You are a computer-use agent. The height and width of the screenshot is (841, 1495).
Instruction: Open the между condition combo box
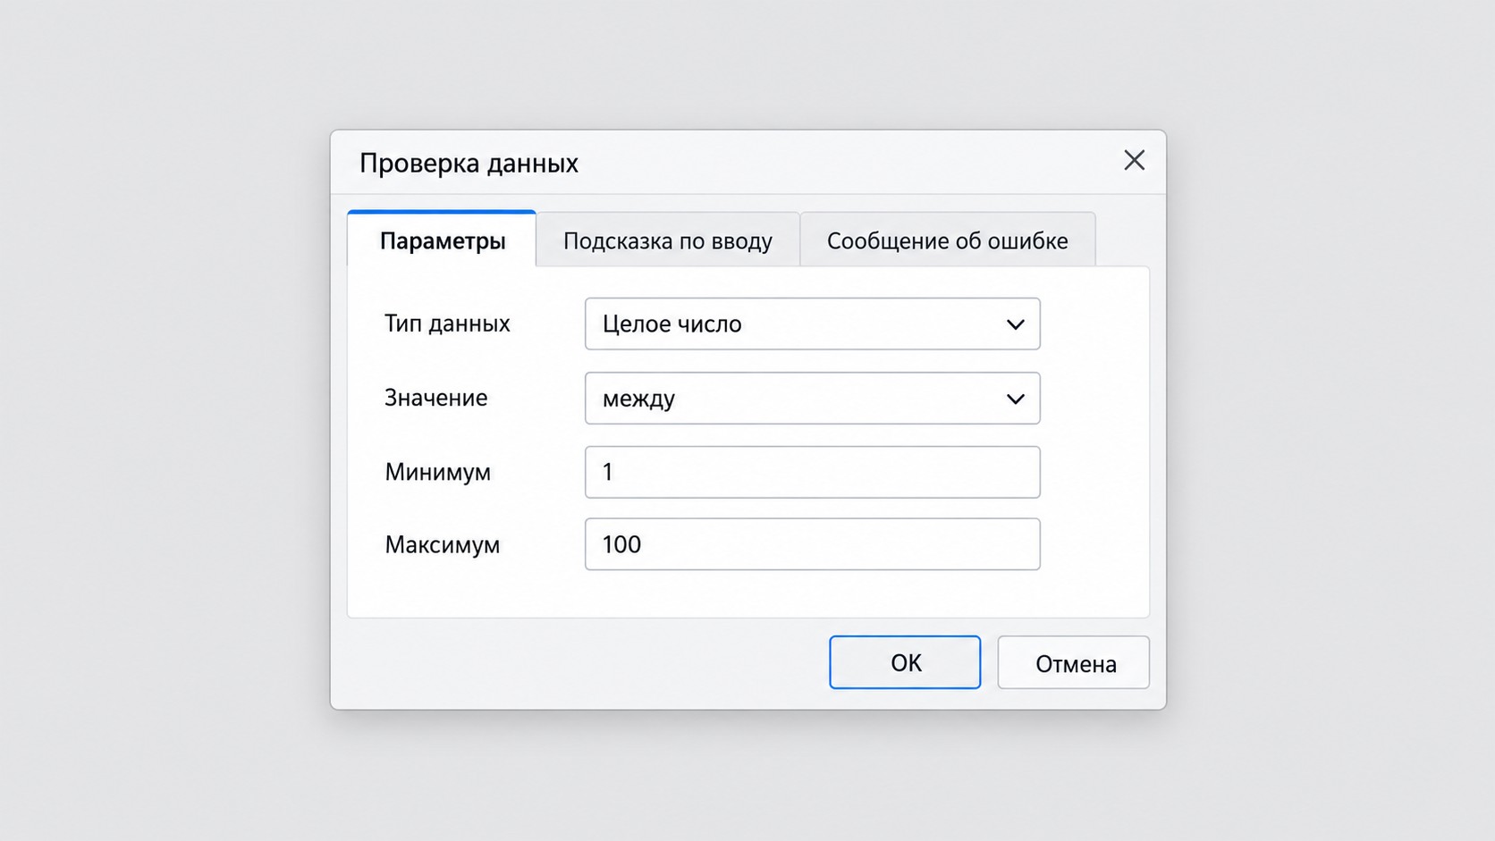pyautogui.click(x=812, y=398)
